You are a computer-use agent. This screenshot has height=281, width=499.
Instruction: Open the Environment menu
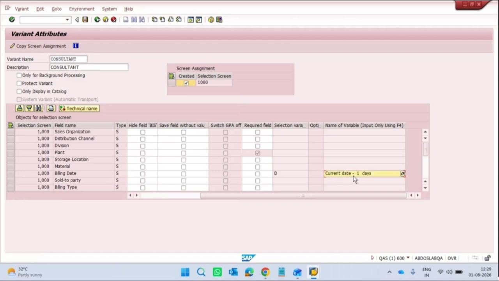tap(81, 9)
